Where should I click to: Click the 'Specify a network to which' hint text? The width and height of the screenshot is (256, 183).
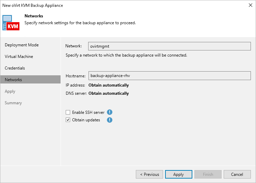tap(126, 55)
